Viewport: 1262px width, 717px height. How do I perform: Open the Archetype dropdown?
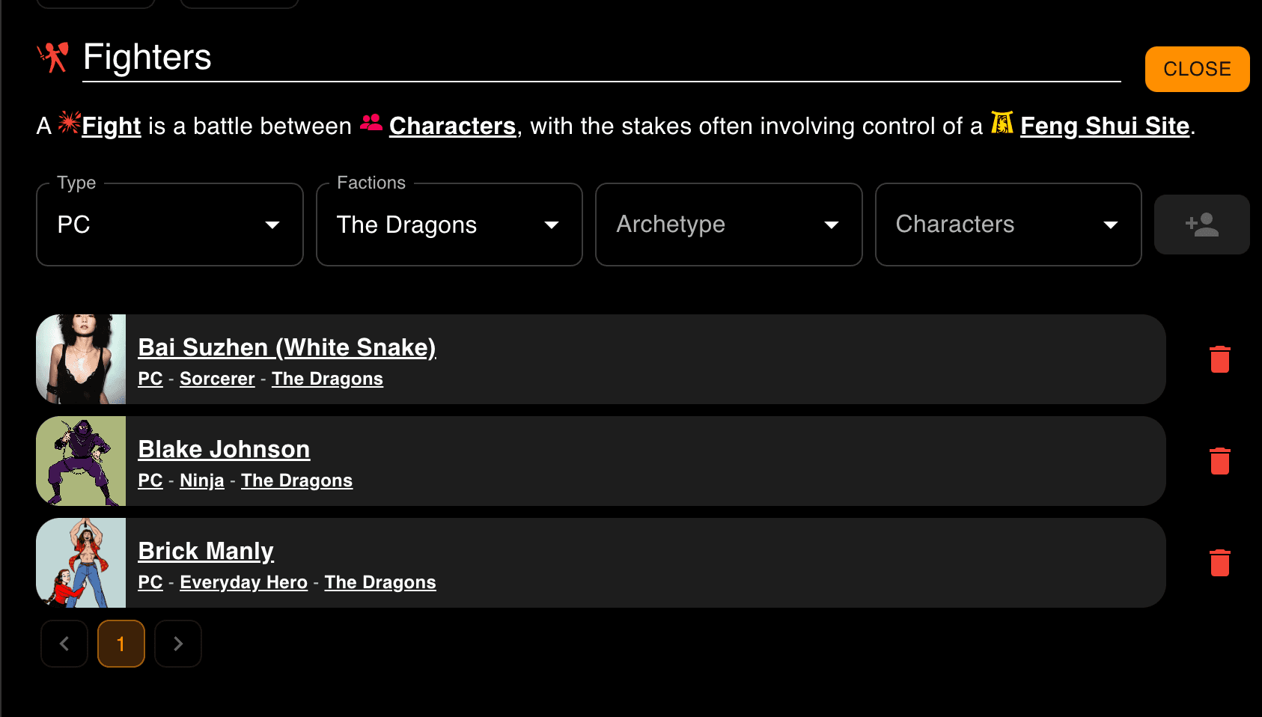(728, 225)
